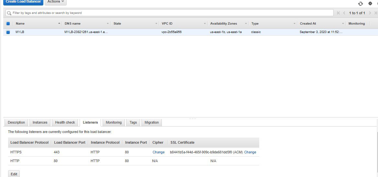Toggle the select-all header checkbox

point(8,24)
